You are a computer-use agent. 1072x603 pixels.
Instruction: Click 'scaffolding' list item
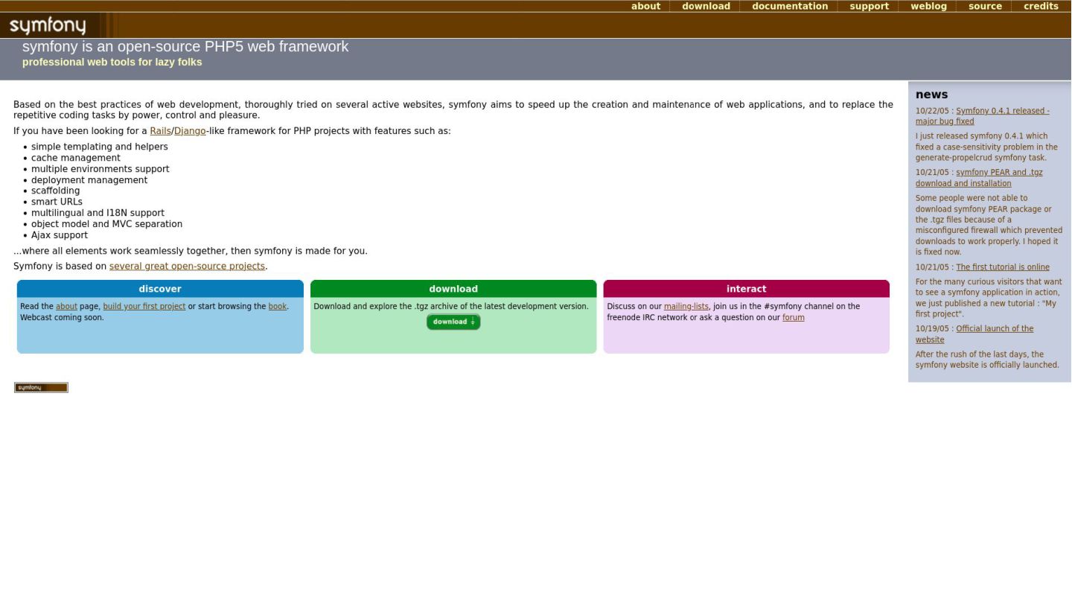click(x=55, y=191)
